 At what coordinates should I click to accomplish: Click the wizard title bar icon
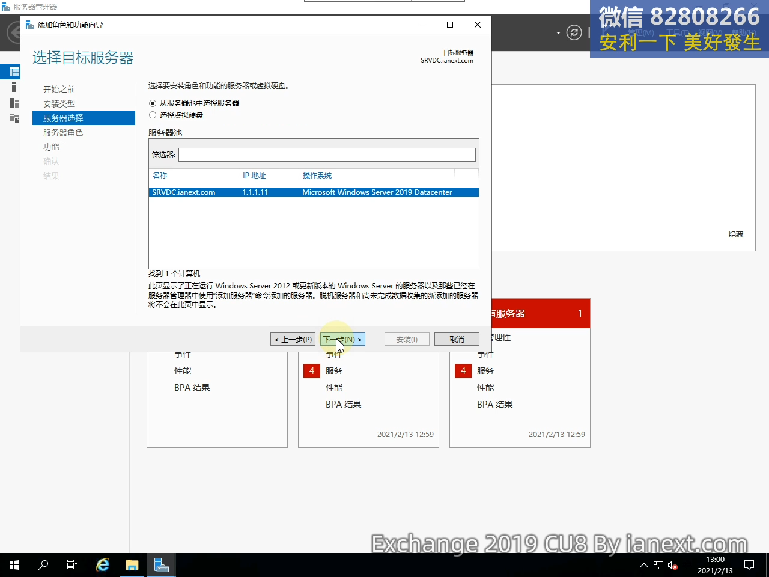30,25
